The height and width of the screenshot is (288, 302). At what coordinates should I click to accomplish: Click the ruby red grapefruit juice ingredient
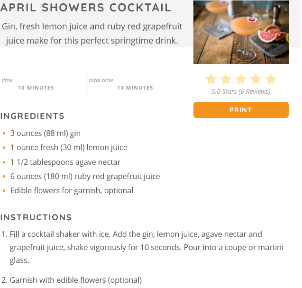pyautogui.click(x=85, y=176)
